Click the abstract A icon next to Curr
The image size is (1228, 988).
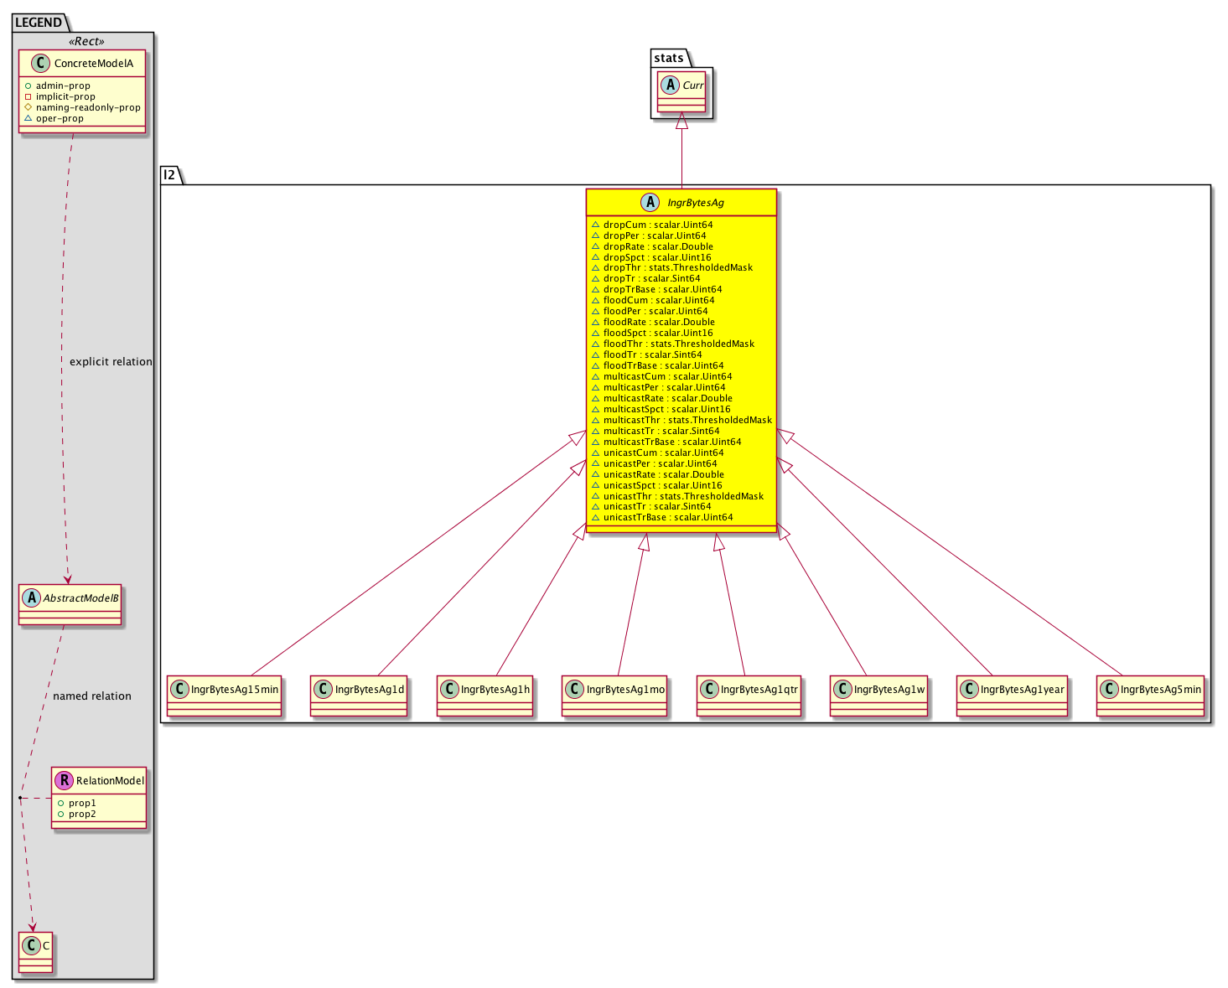click(x=670, y=85)
